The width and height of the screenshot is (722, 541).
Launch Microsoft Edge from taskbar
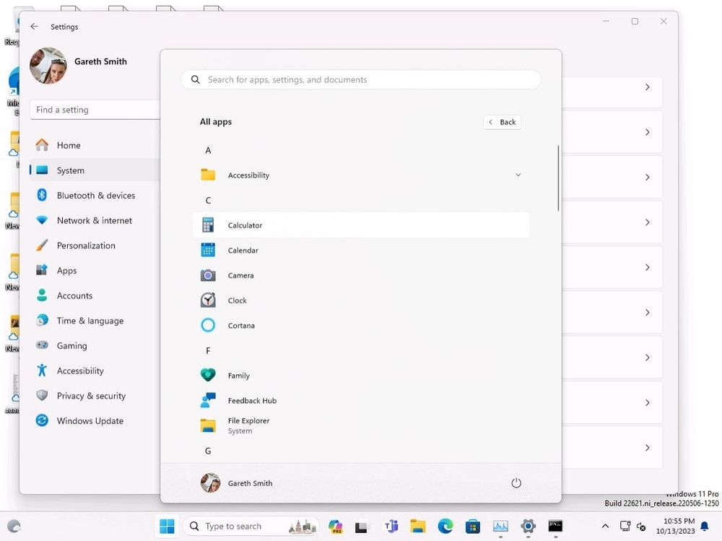click(x=445, y=526)
